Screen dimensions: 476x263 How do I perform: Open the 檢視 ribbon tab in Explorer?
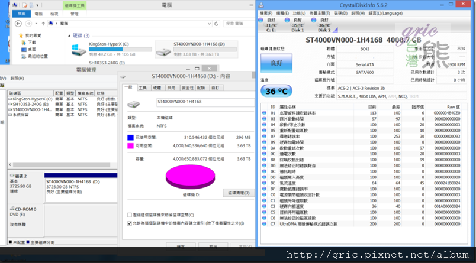(54, 14)
